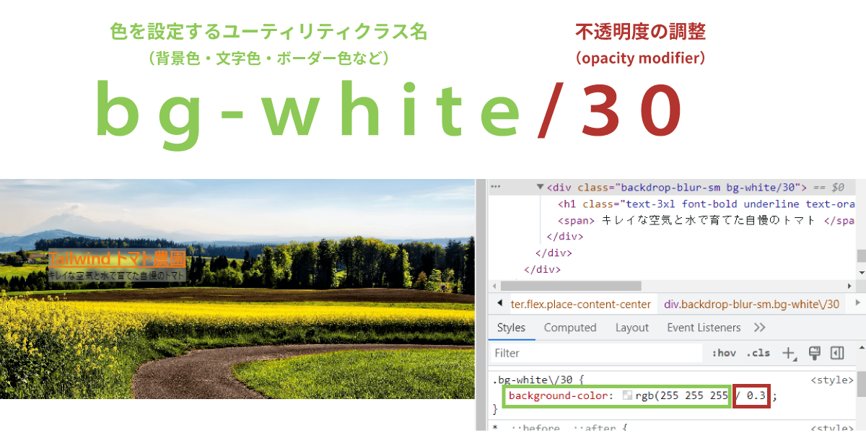Click the キレイな空気と水 subtitle on preview
Viewport: 866px width, 433px height.
click(x=117, y=275)
